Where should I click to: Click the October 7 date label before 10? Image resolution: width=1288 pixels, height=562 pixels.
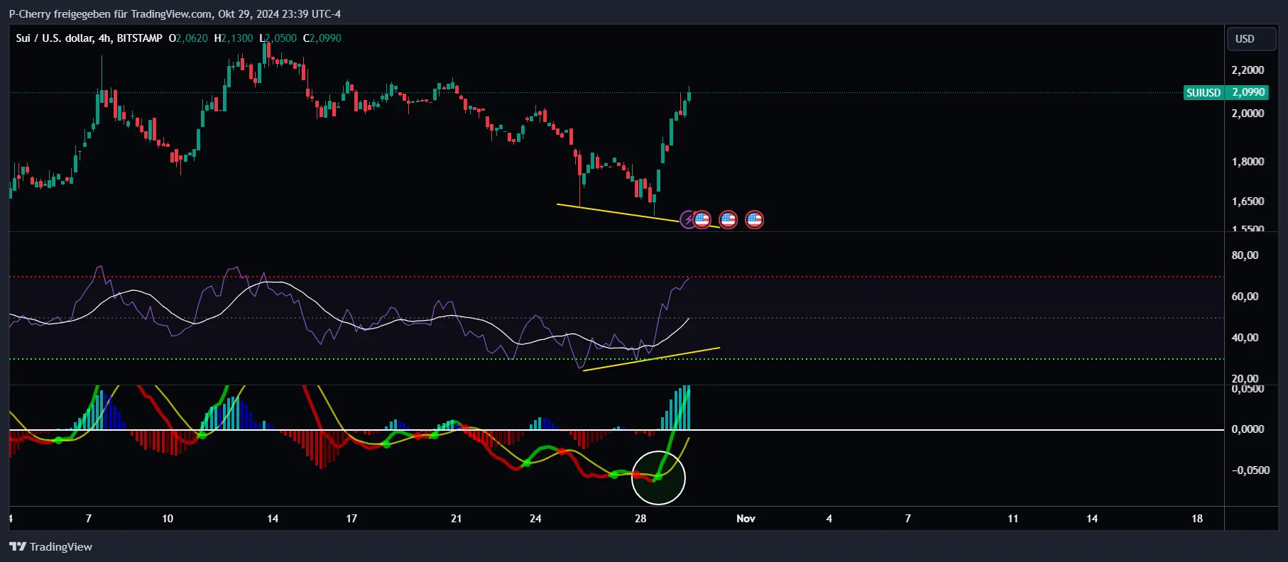(88, 519)
